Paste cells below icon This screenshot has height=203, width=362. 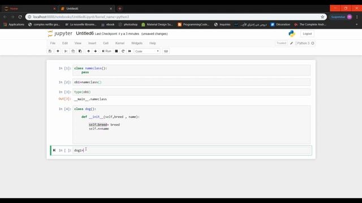80,51
